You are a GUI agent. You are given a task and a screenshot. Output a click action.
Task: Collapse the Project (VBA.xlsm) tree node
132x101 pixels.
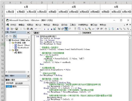[x=7, y=40]
